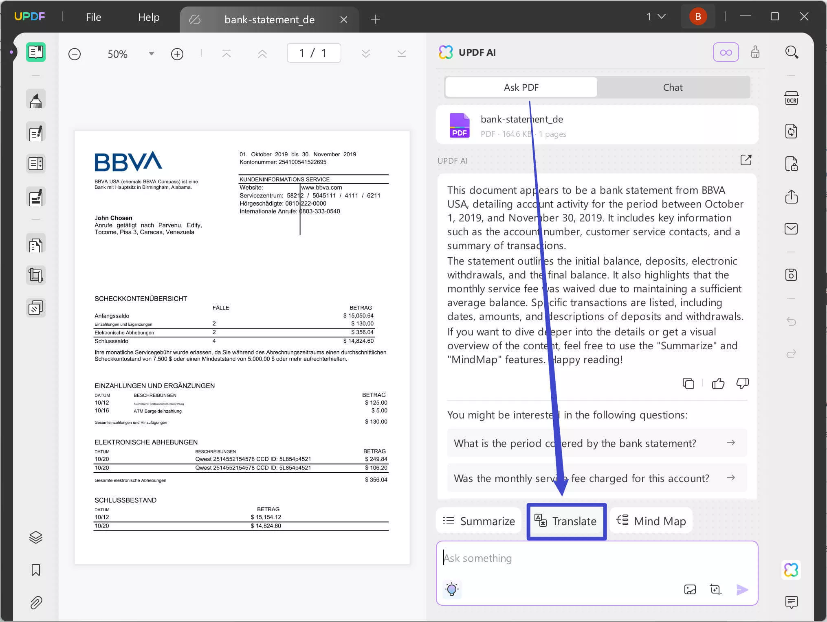Run OCR text recognition tool
The width and height of the screenshot is (827, 622).
[x=792, y=99]
